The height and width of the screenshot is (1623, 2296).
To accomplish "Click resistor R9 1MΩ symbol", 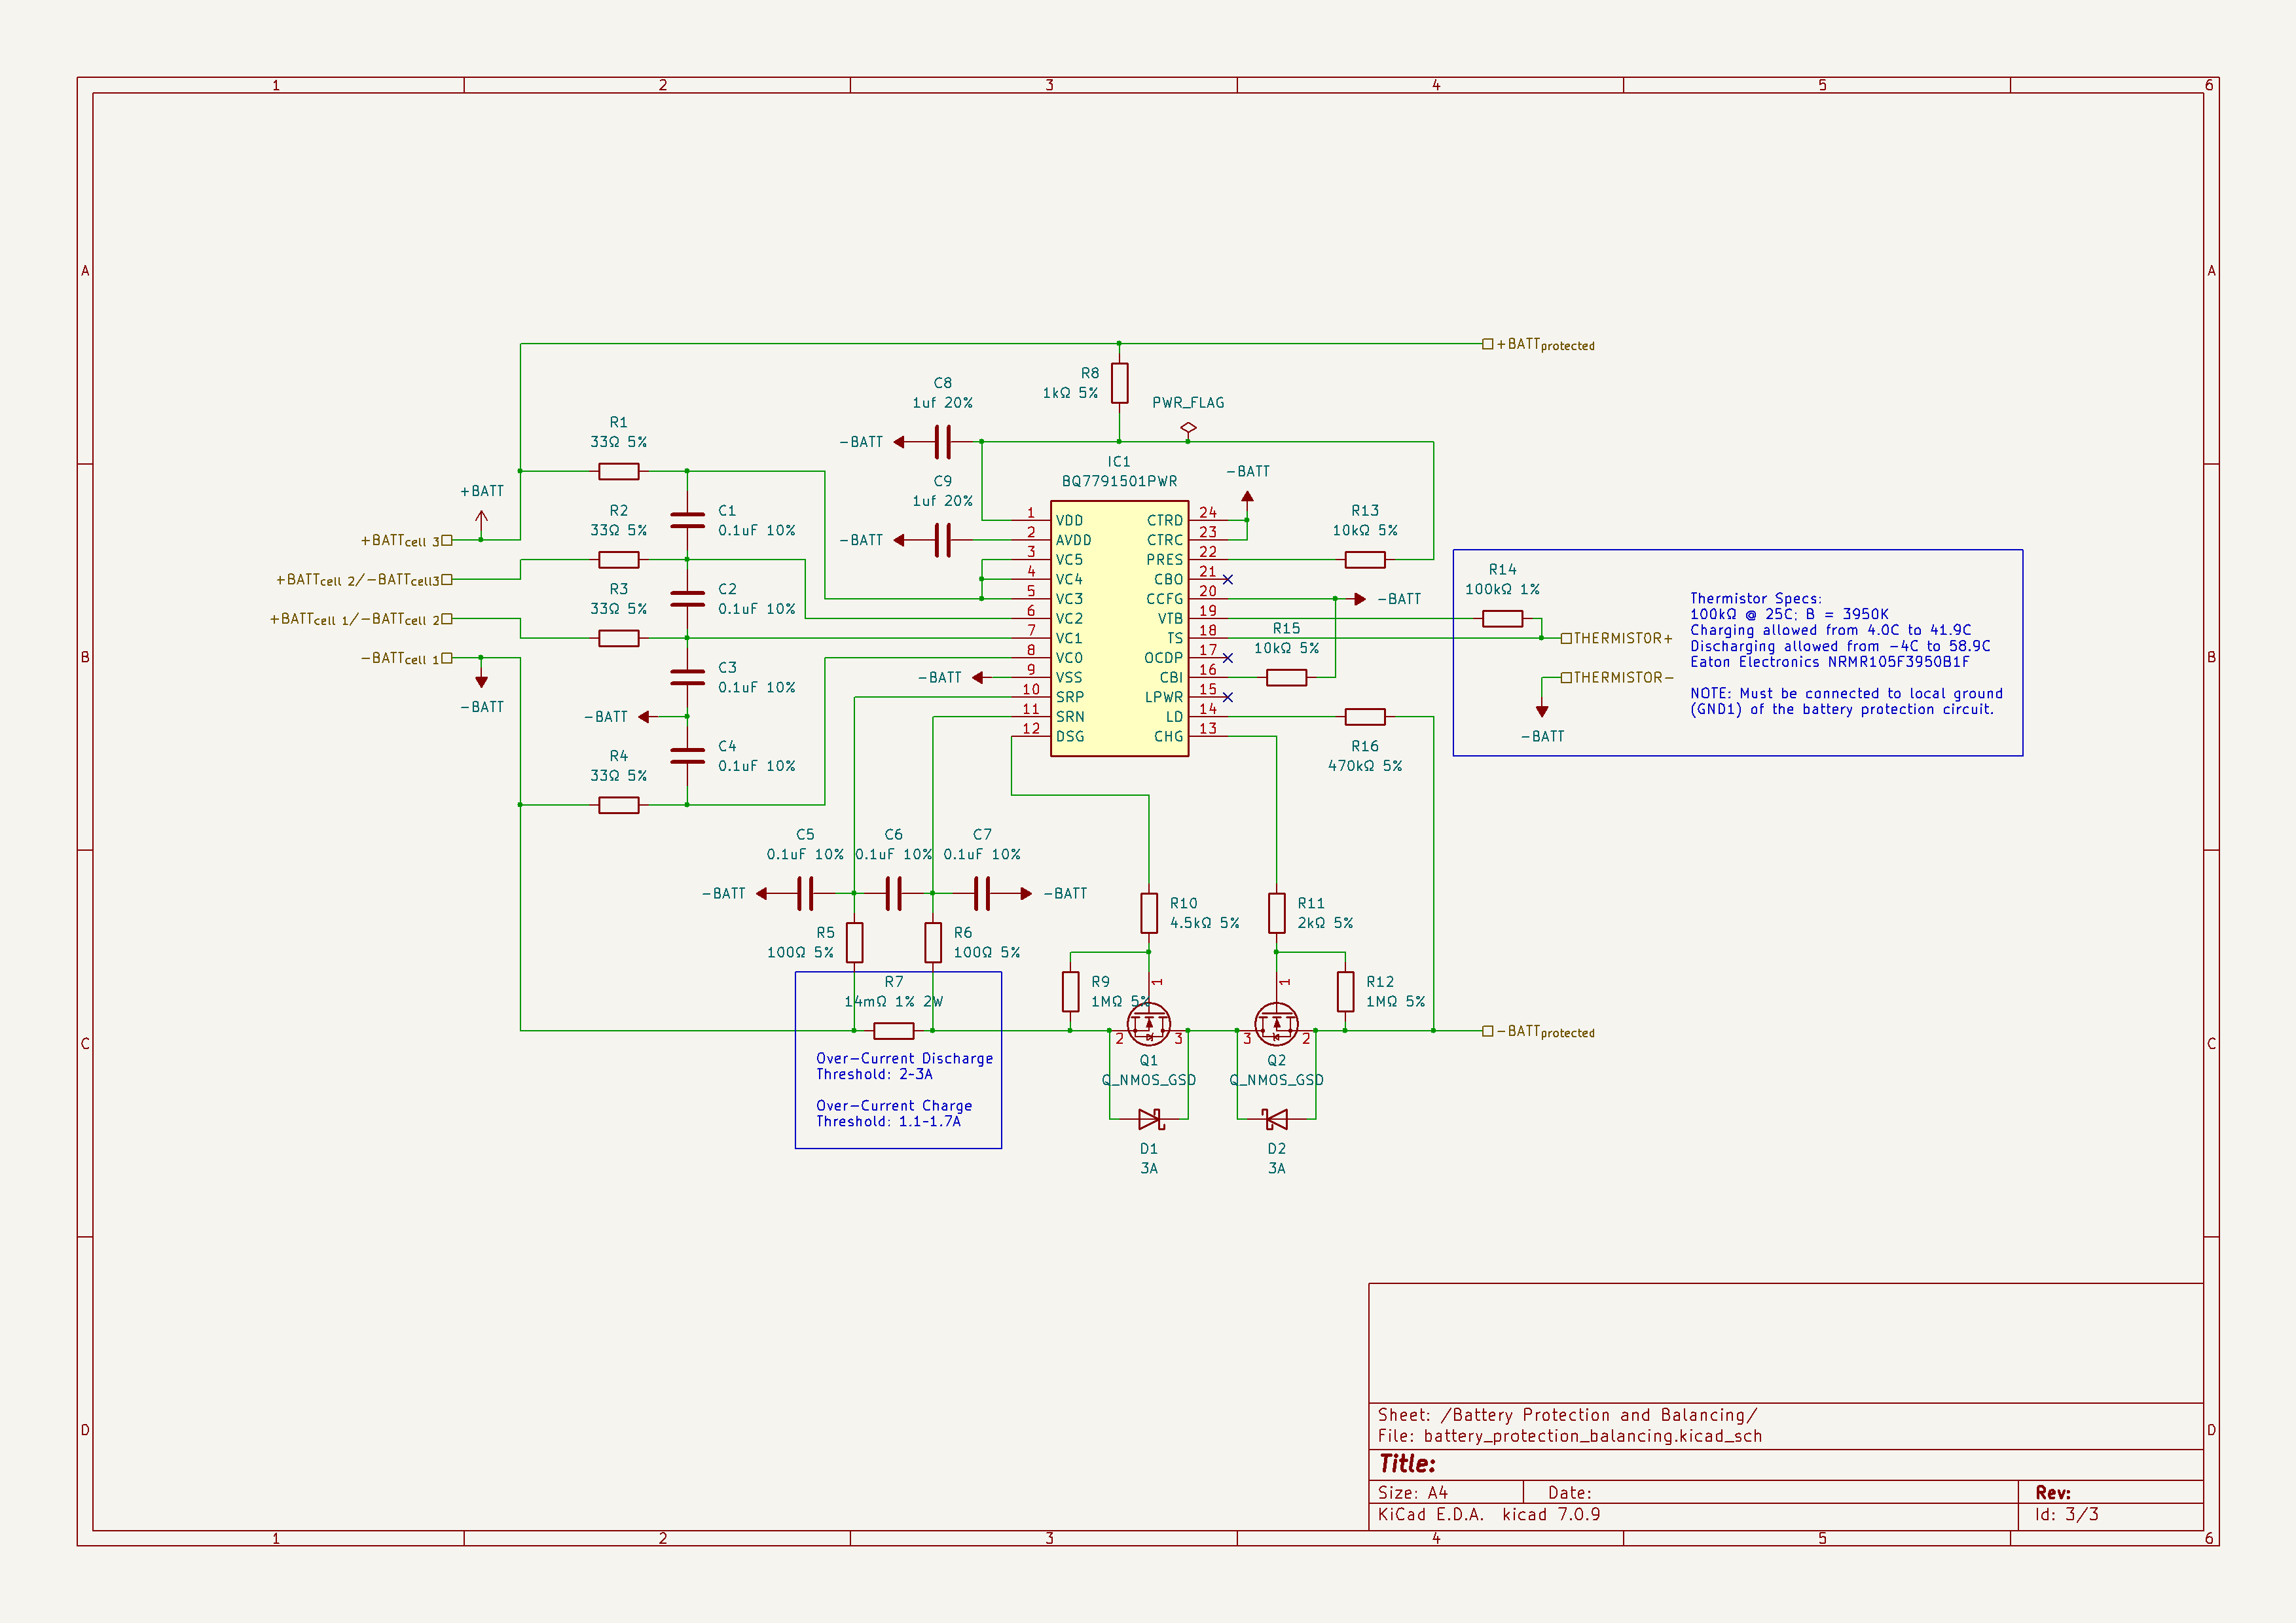I will pyautogui.click(x=1070, y=991).
